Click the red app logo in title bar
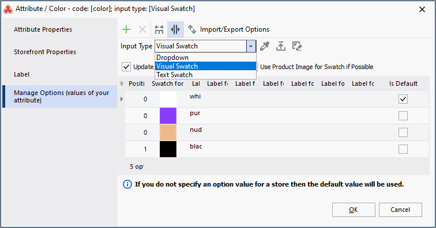 [x=8, y=9]
